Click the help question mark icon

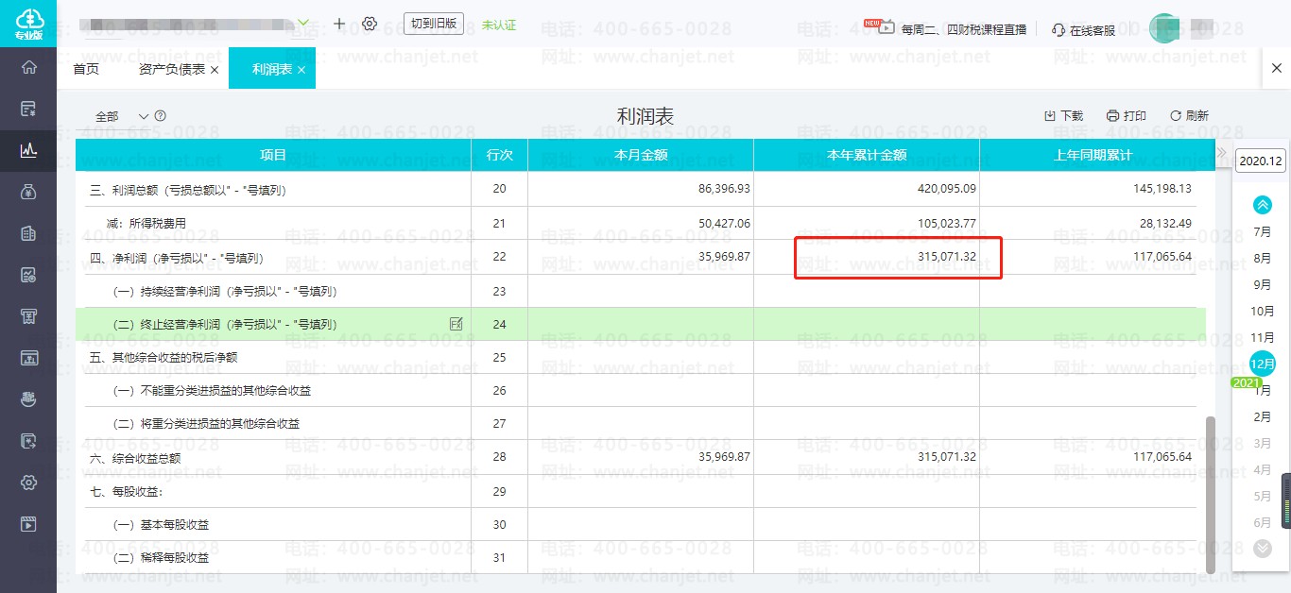[161, 116]
